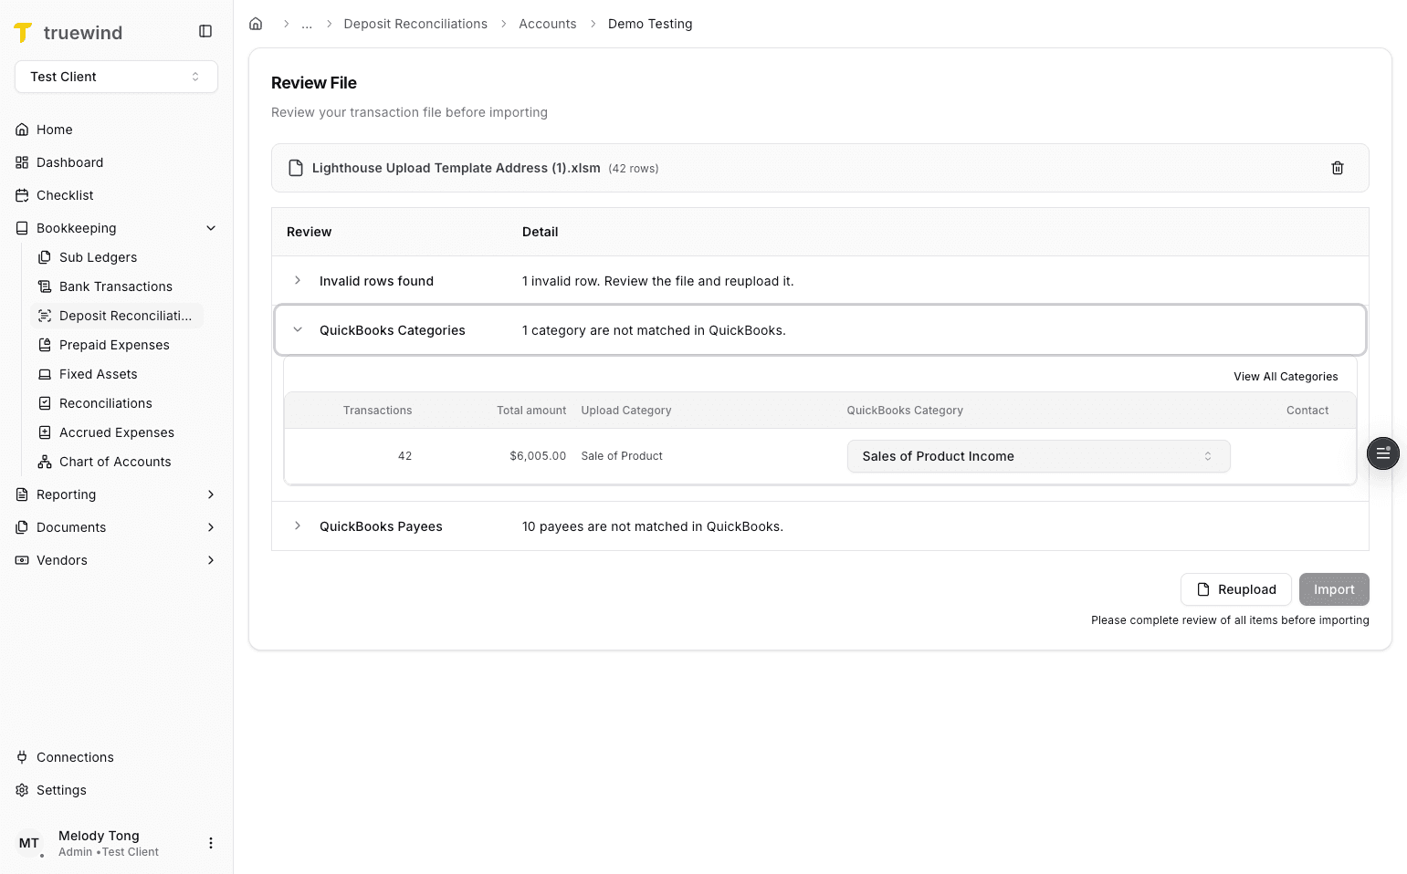This screenshot has width=1407, height=874.
Task: Toggle the sidebar collapse control
Action: click(205, 30)
